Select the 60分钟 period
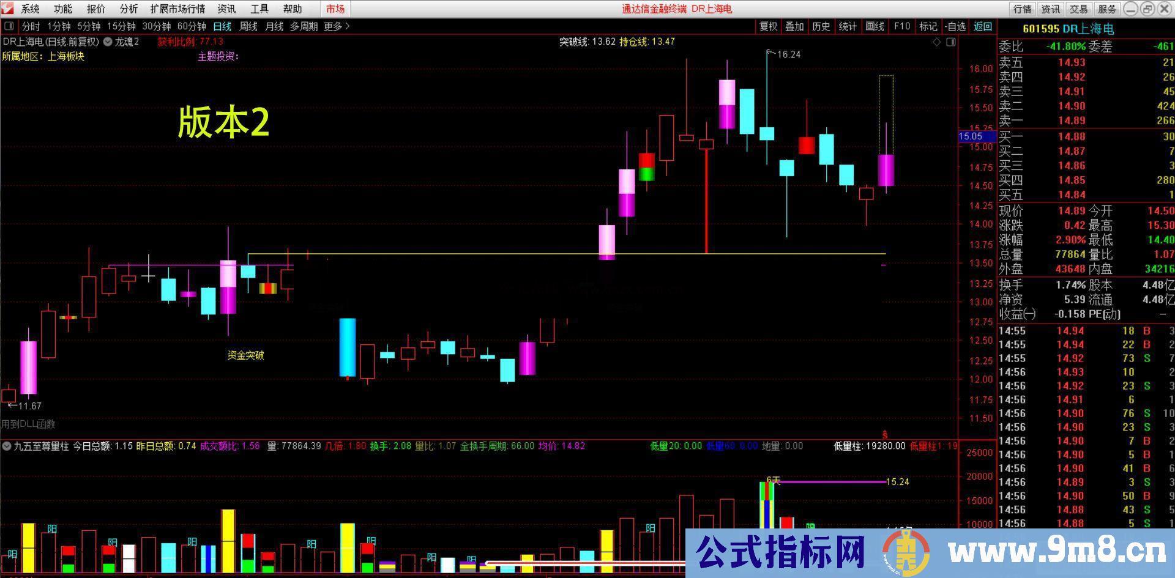1175x578 pixels. (192, 26)
